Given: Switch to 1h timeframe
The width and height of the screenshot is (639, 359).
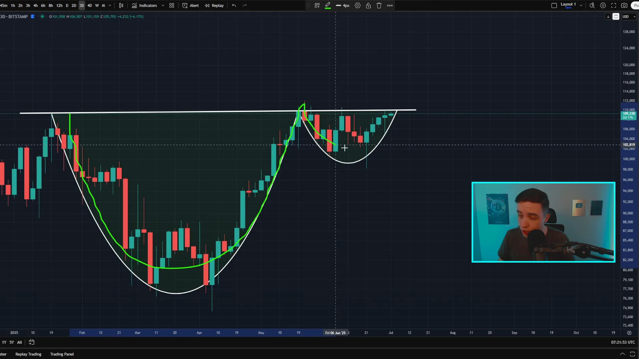Looking at the screenshot, I should pos(13,6).
